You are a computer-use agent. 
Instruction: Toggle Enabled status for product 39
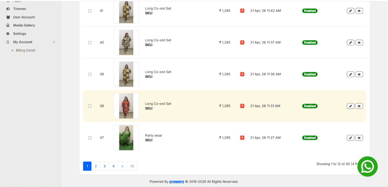click(x=310, y=74)
